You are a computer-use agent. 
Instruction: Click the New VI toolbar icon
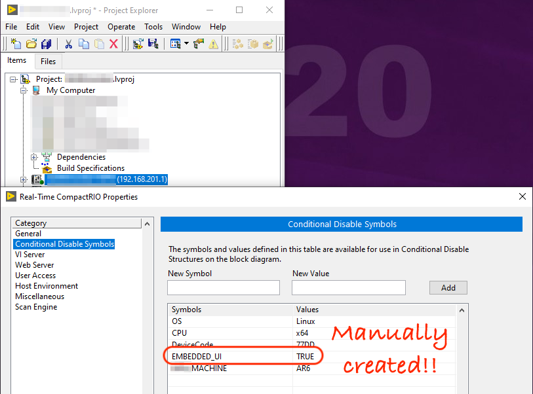(16, 44)
